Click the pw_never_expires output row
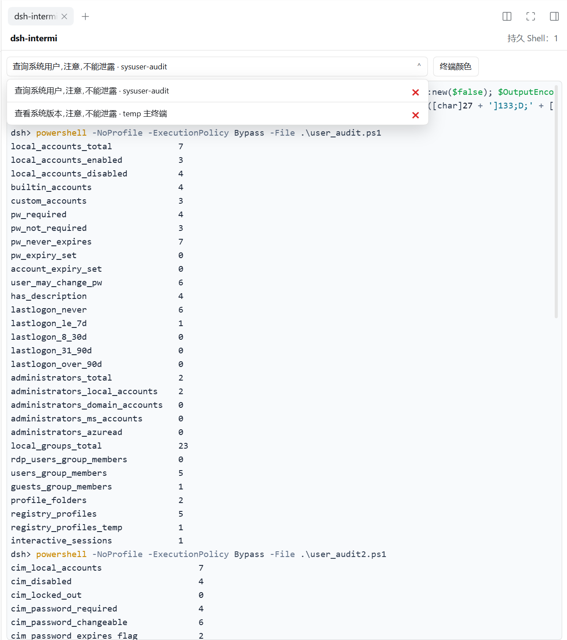This screenshot has width=567, height=640. tap(97, 241)
